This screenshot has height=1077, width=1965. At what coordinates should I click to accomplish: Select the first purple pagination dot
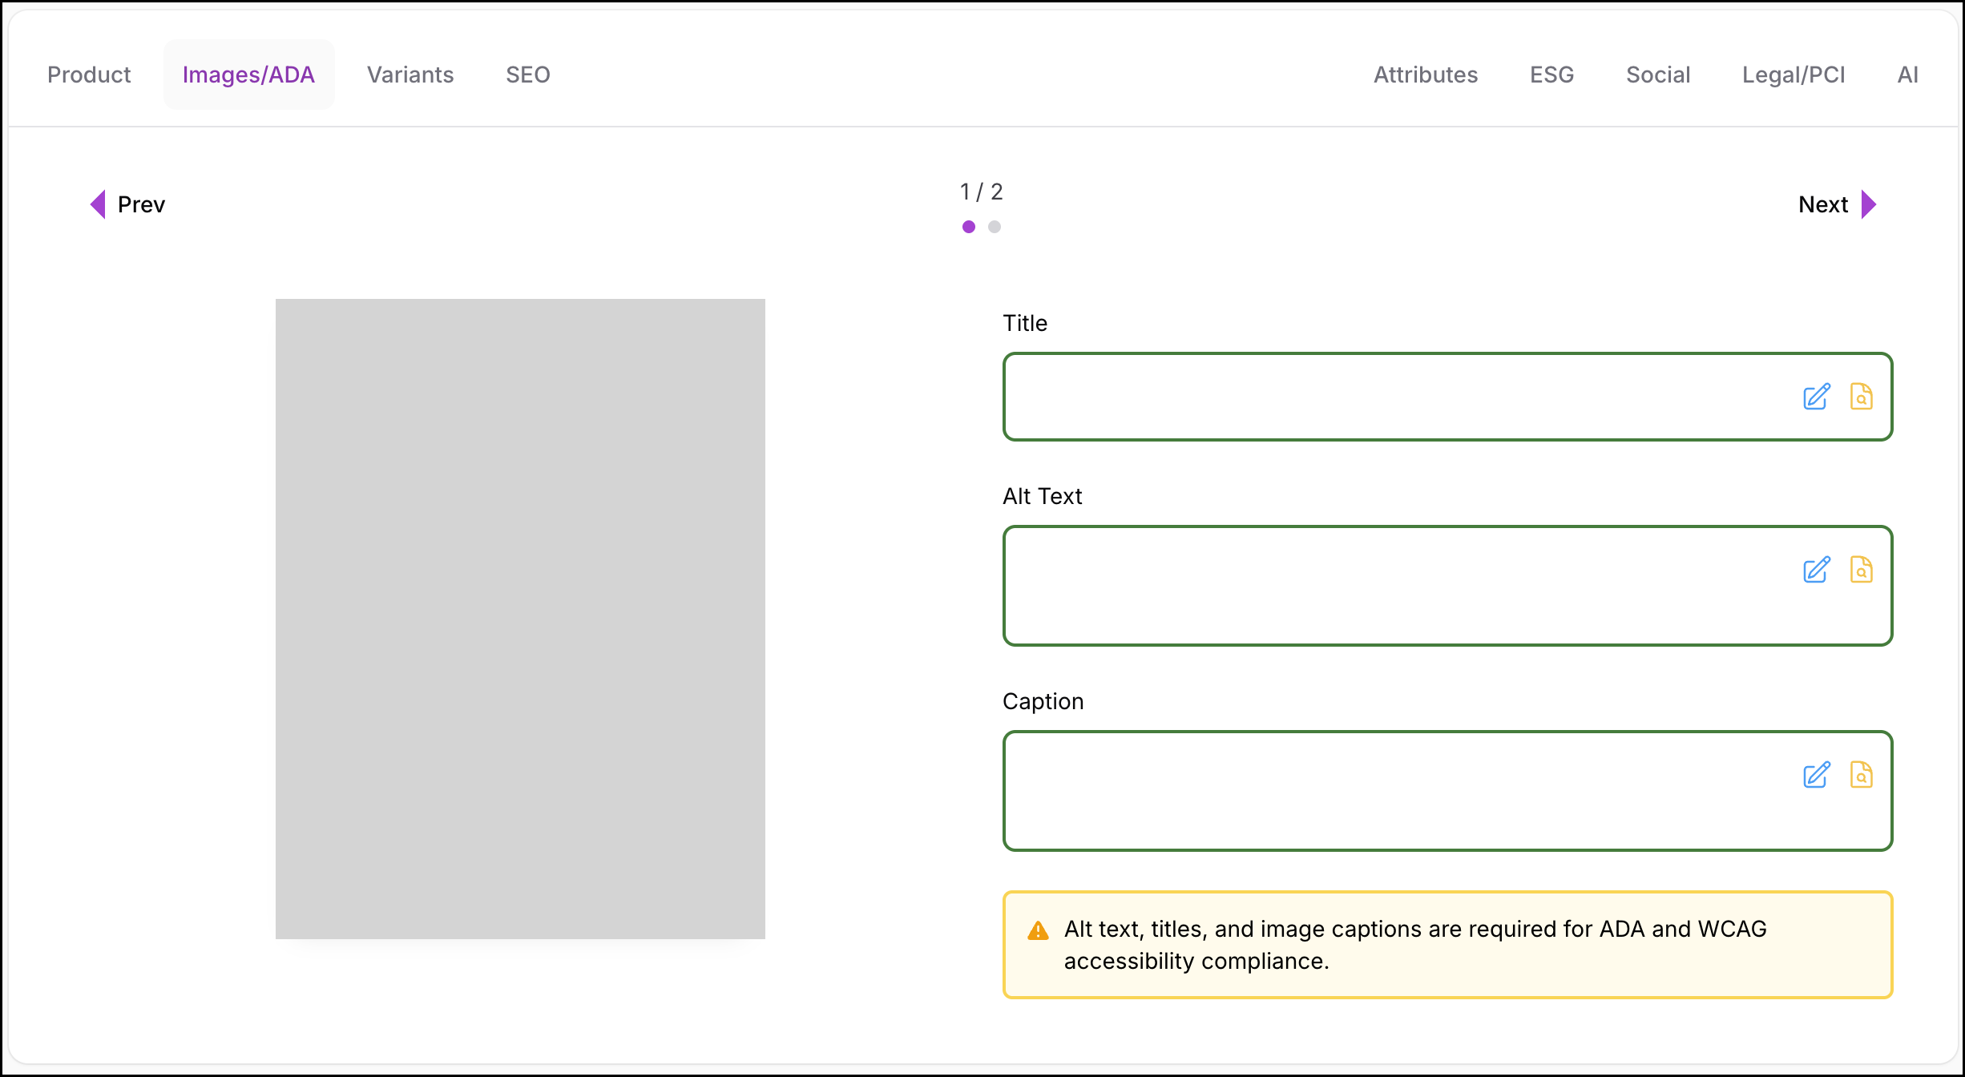969,227
